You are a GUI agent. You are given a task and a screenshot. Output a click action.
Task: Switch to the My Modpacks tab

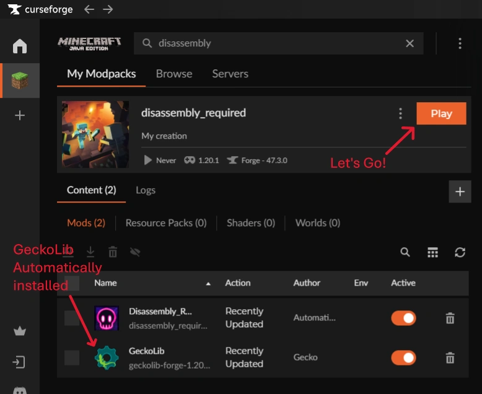102,74
